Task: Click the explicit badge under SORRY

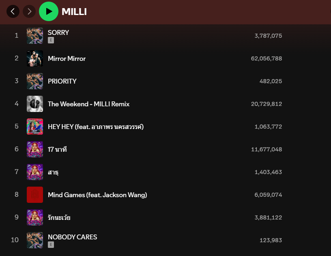Action: (51, 40)
